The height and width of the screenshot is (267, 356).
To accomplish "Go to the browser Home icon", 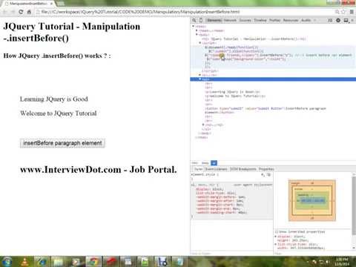I will tap(29, 12).
